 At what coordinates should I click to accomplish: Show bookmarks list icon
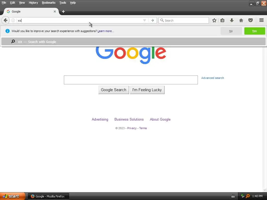(222, 20)
